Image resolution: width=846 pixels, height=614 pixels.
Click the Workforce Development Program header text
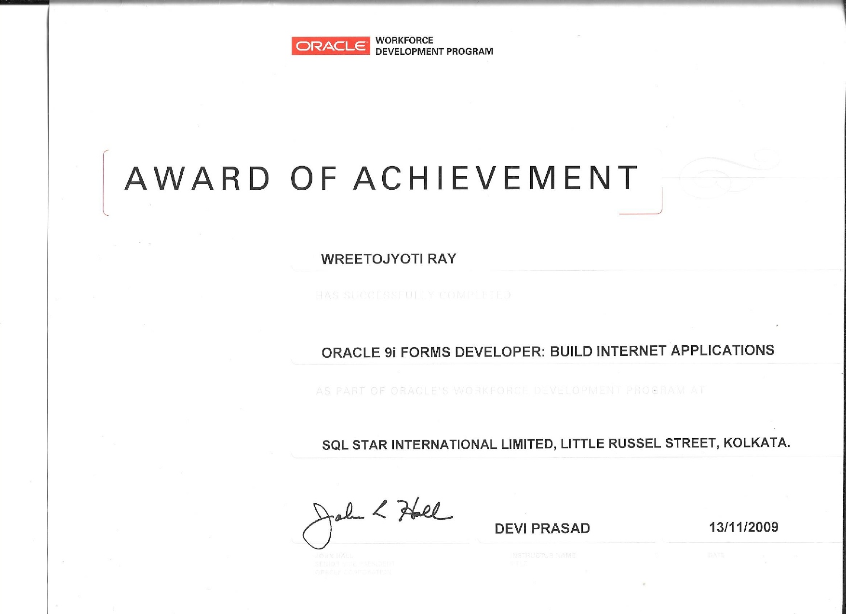coord(434,46)
